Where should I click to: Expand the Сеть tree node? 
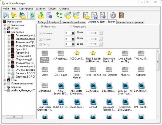click(x=5, y=80)
